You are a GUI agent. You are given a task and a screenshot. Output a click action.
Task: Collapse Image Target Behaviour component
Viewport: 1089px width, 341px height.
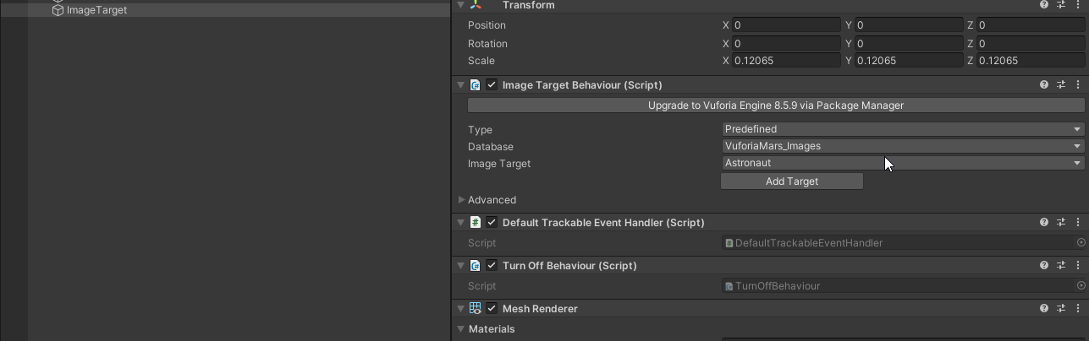(461, 85)
